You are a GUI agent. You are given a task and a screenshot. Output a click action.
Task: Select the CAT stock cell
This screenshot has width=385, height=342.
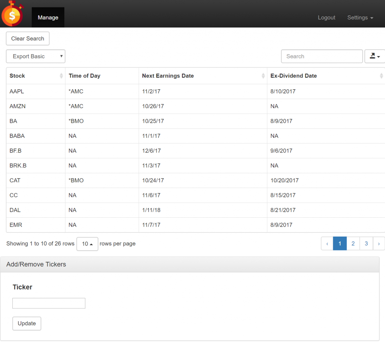point(36,180)
